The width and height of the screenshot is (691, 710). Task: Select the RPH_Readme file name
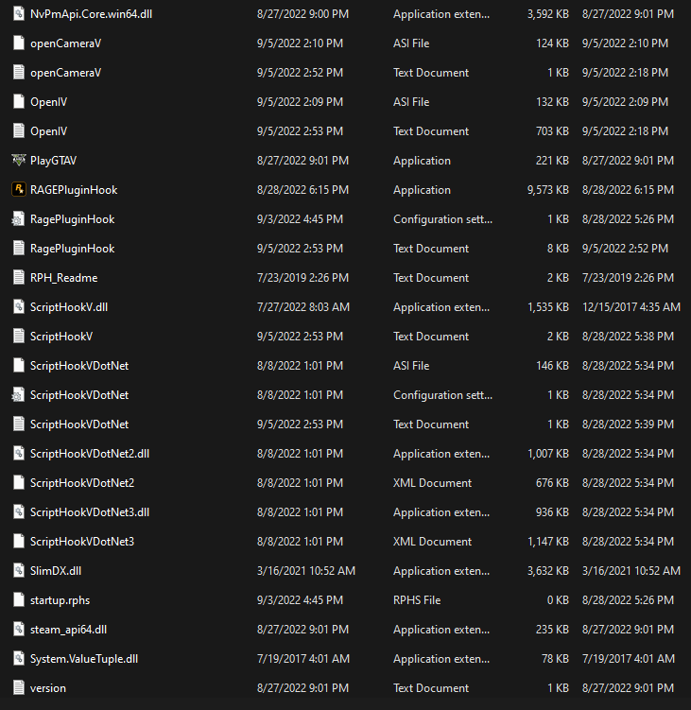pos(64,278)
